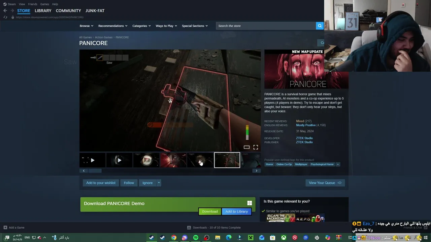Open the Ignore options dropdown arrow
Viewport: 431px width, 242px height.
(x=159, y=183)
